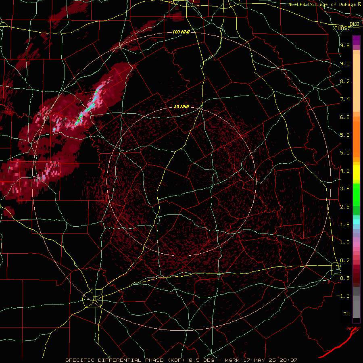Click the -0.5 legend value
Viewport: 363px width, 363px height.
pyautogui.click(x=343, y=278)
